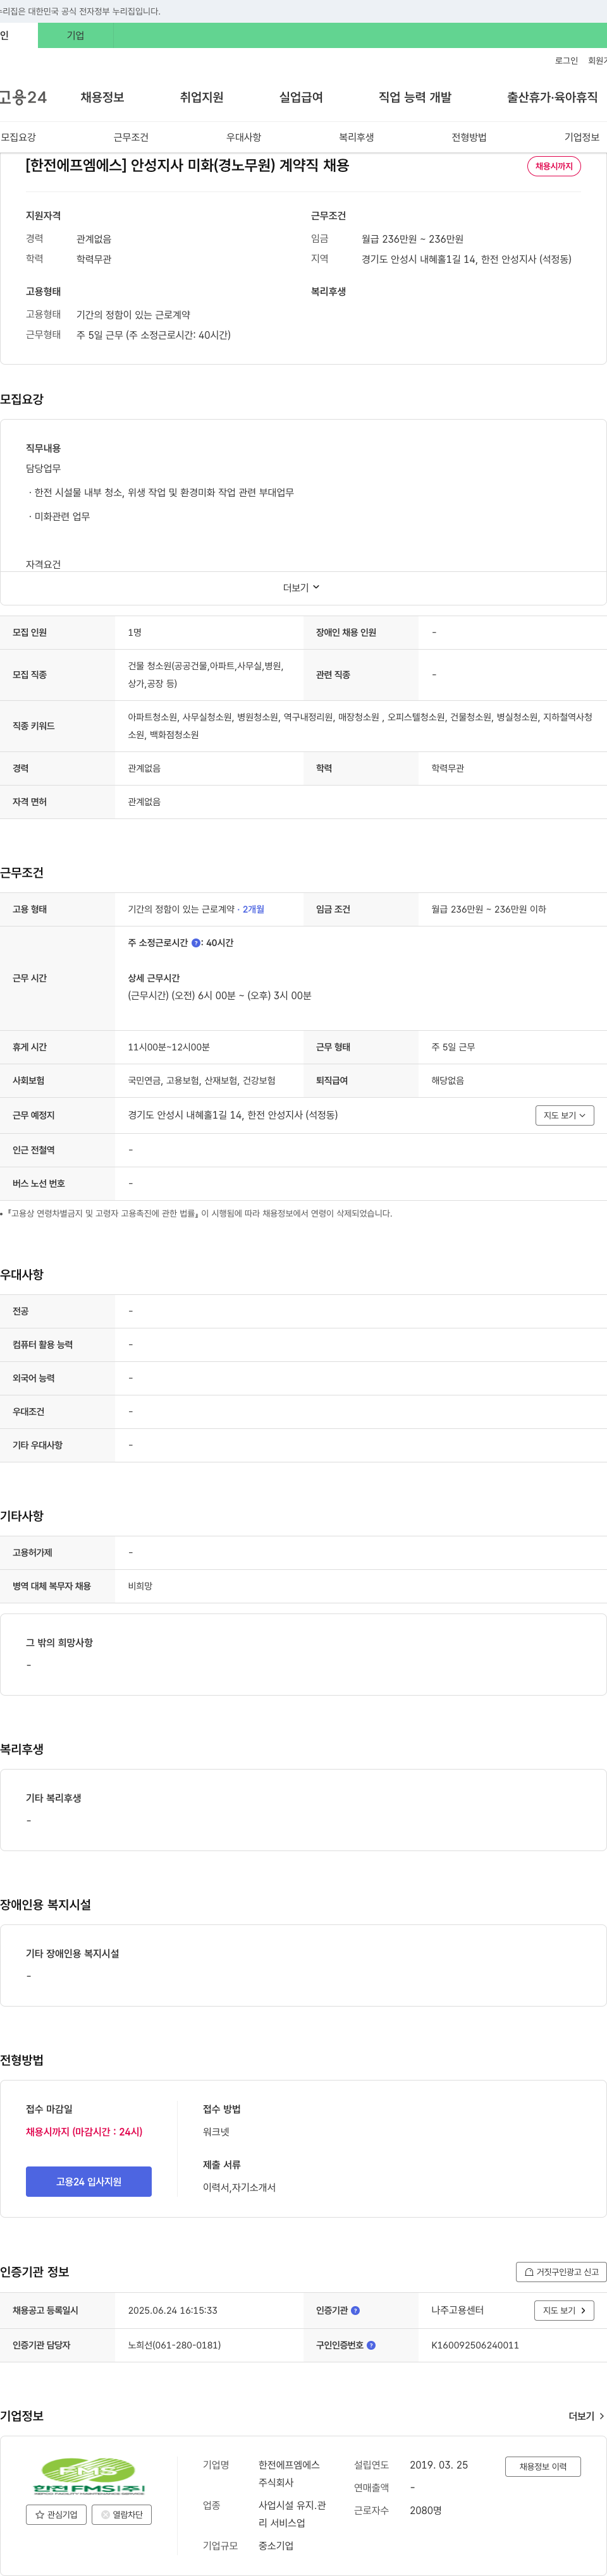
Task: Click the 2개월 contract duration text
Action: (253, 909)
